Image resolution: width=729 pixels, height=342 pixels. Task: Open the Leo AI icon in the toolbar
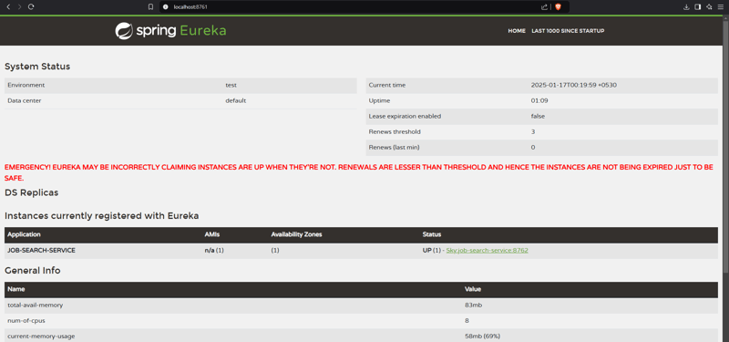click(709, 6)
